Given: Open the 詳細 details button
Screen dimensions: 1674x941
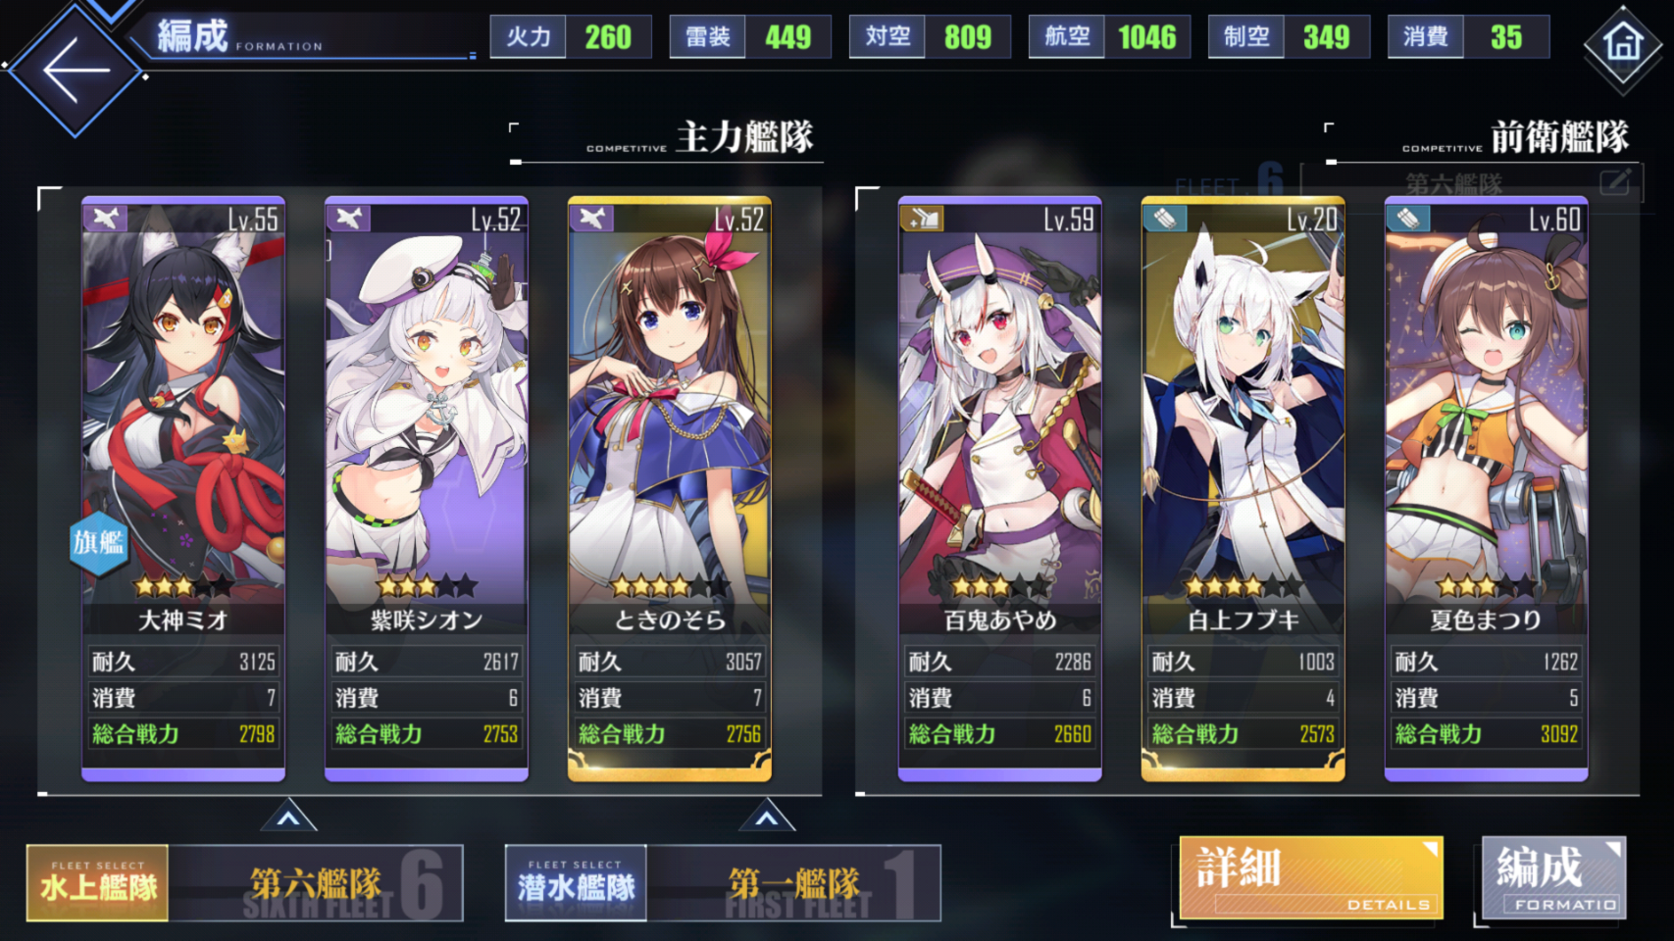Looking at the screenshot, I should pos(1311,877).
